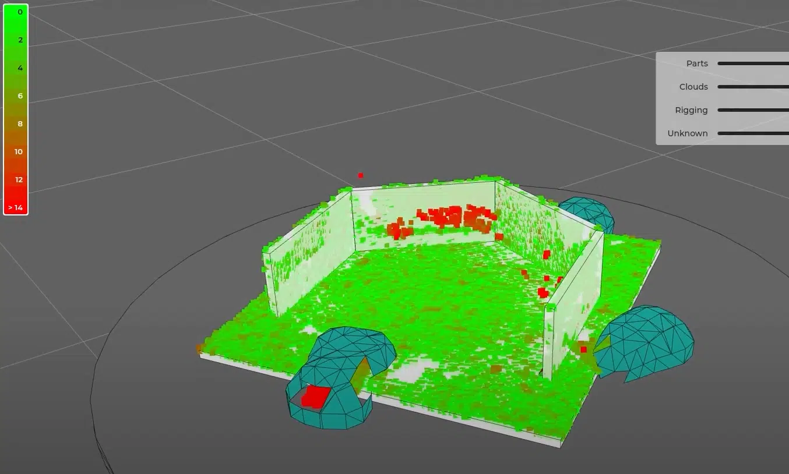Select the Parts label in the panel
789x474 pixels.
(697, 63)
